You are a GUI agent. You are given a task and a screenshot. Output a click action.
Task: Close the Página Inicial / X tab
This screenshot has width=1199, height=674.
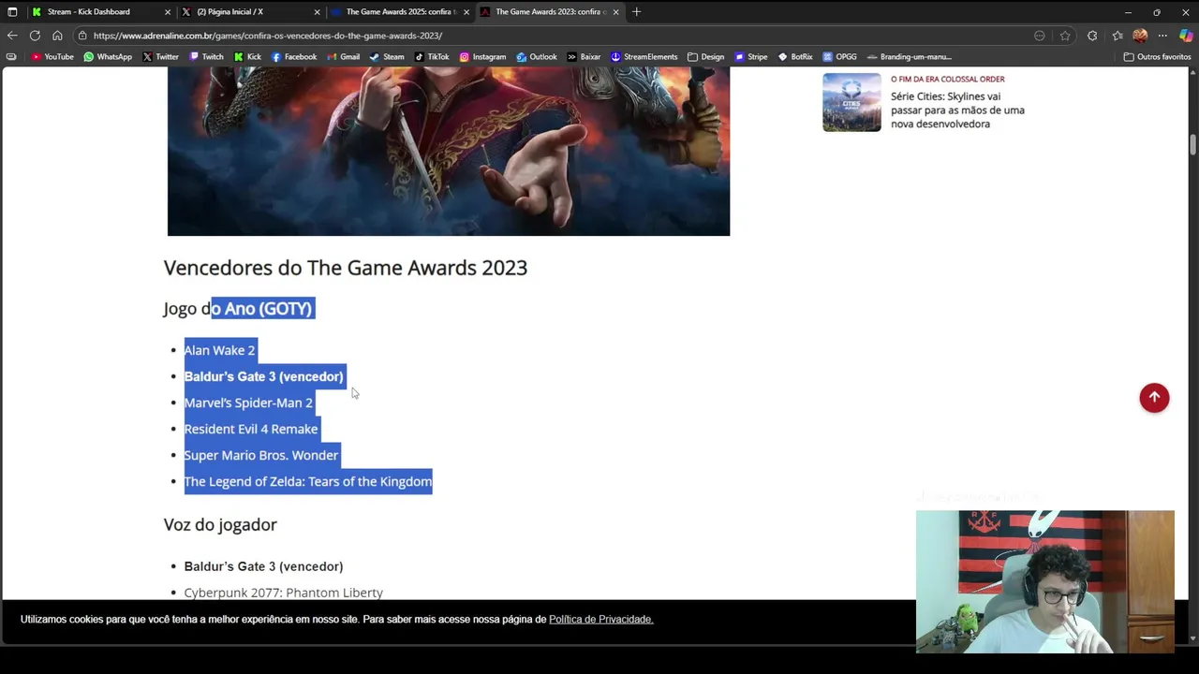pos(317,12)
